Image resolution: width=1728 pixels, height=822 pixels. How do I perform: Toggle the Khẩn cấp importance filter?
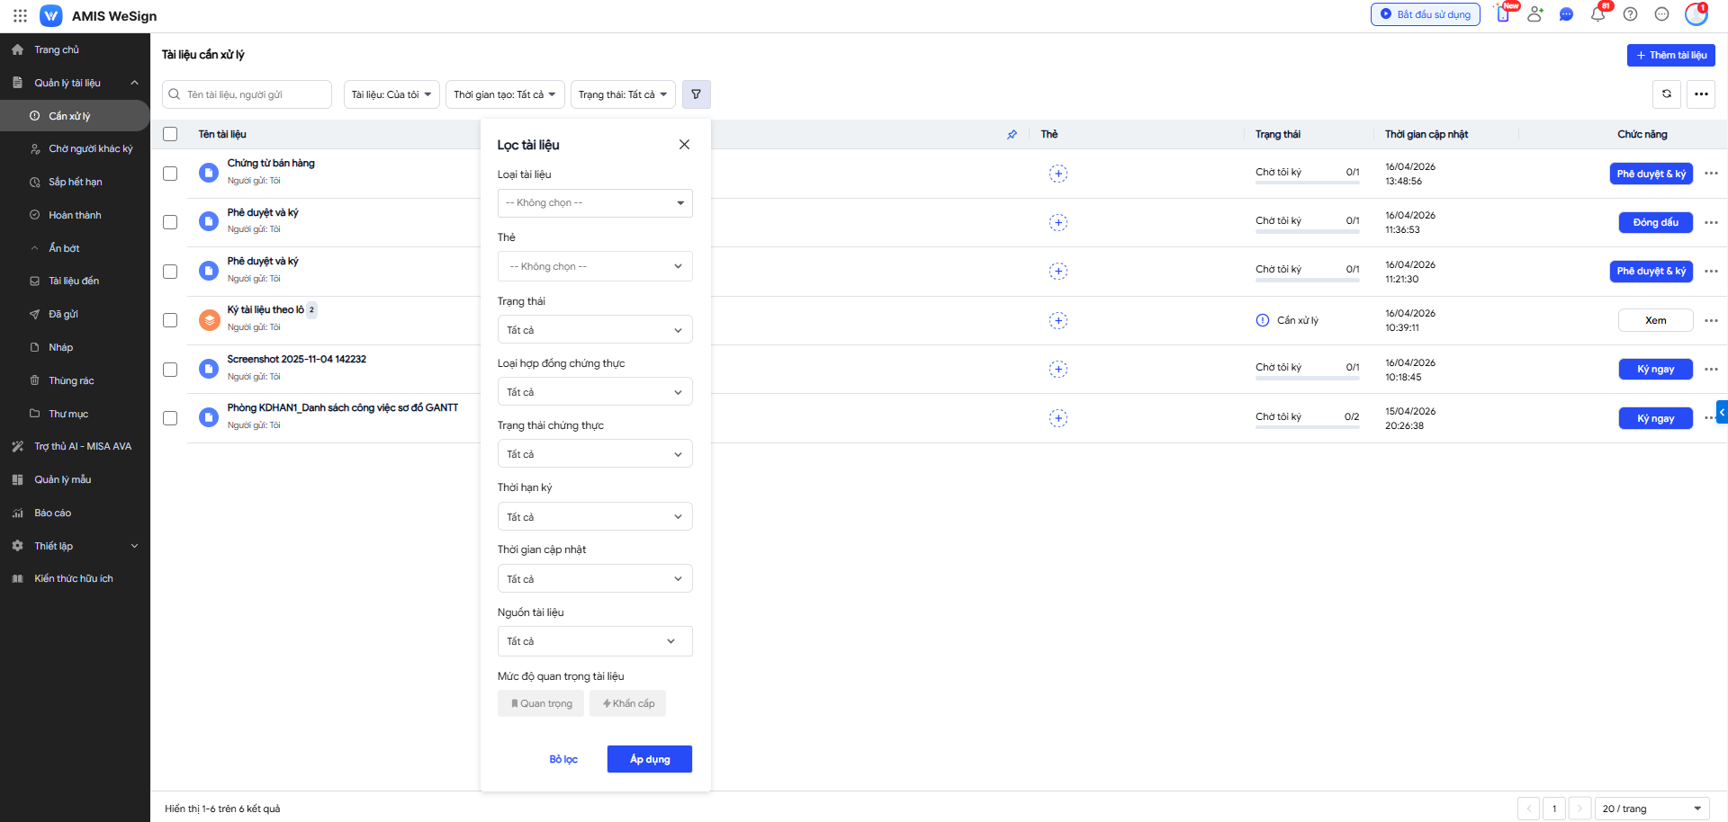(x=627, y=703)
